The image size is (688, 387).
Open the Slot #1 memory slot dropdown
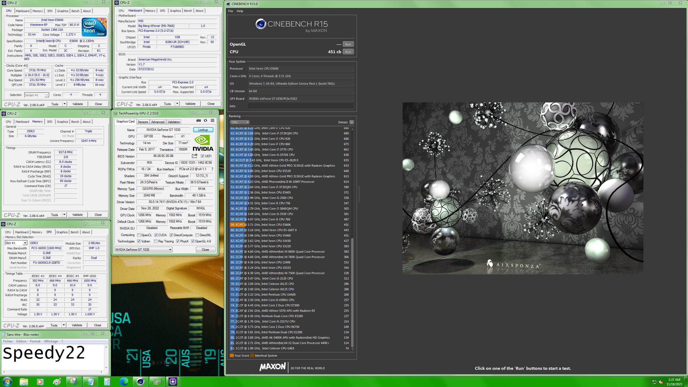pyautogui.click(x=16, y=243)
